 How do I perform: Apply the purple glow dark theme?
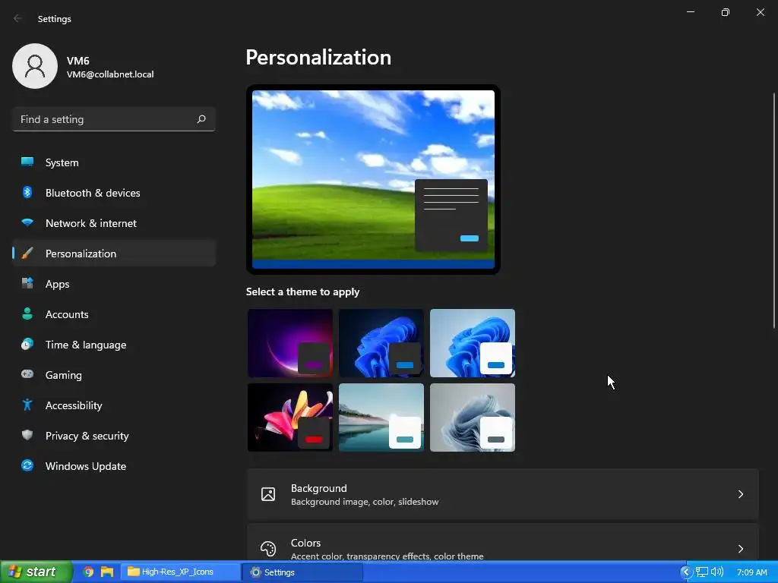coord(290,343)
